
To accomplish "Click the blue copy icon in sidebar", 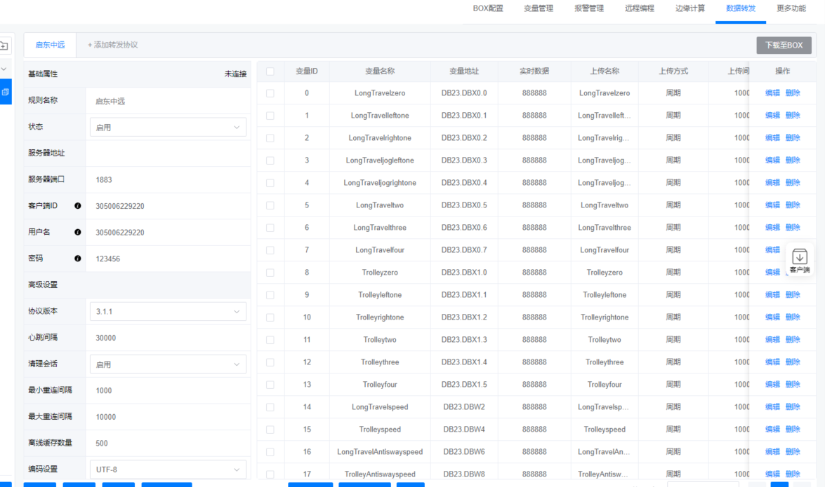I will click(x=5, y=92).
